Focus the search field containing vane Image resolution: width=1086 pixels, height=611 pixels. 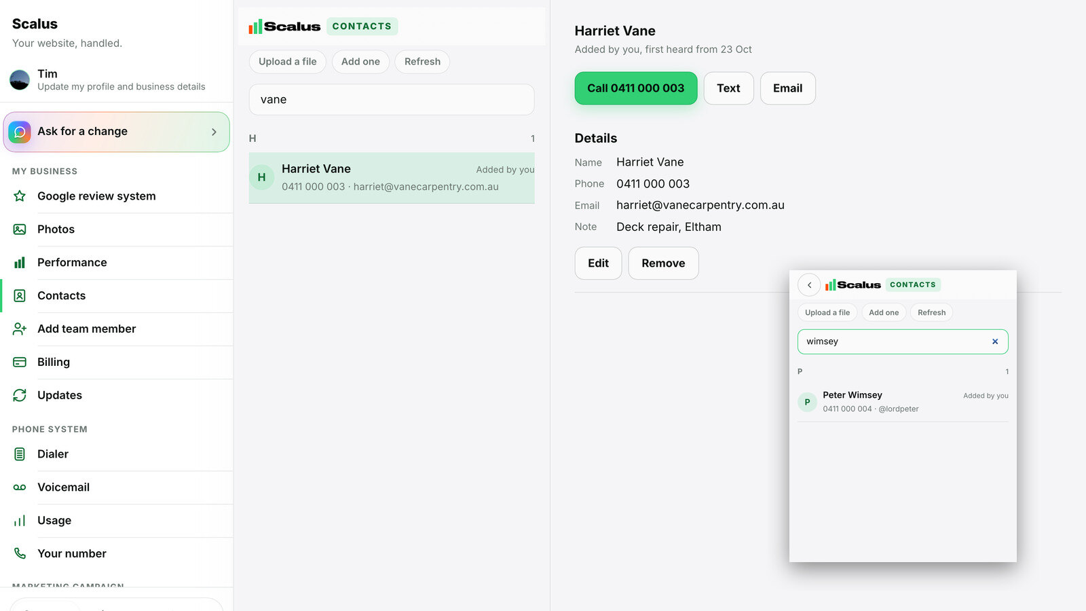pyautogui.click(x=392, y=100)
